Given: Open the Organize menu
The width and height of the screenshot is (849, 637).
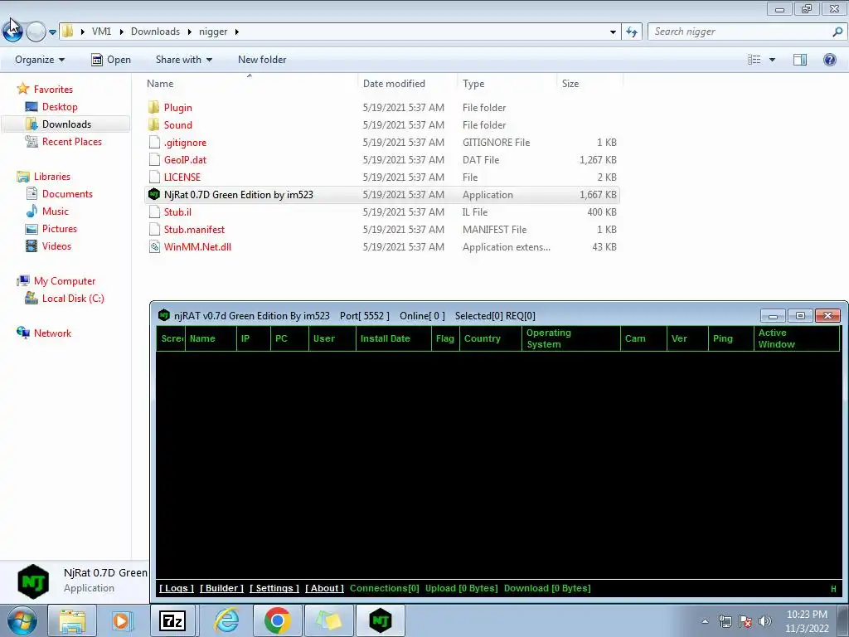Looking at the screenshot, I should 40,60.
